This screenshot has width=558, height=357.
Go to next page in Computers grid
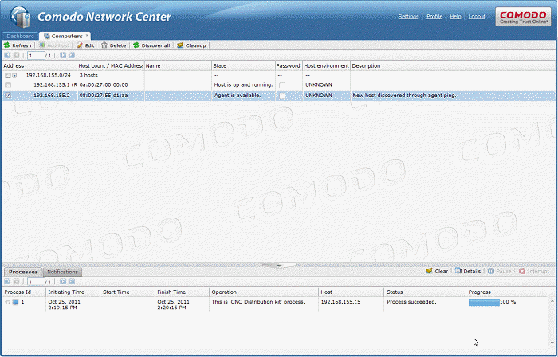point(63,55)
